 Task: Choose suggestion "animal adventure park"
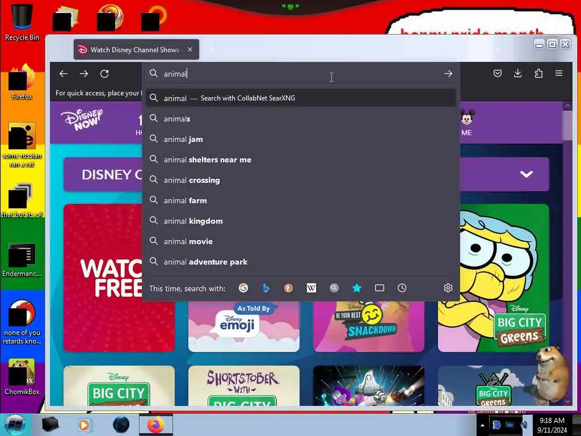pos(301,261)
